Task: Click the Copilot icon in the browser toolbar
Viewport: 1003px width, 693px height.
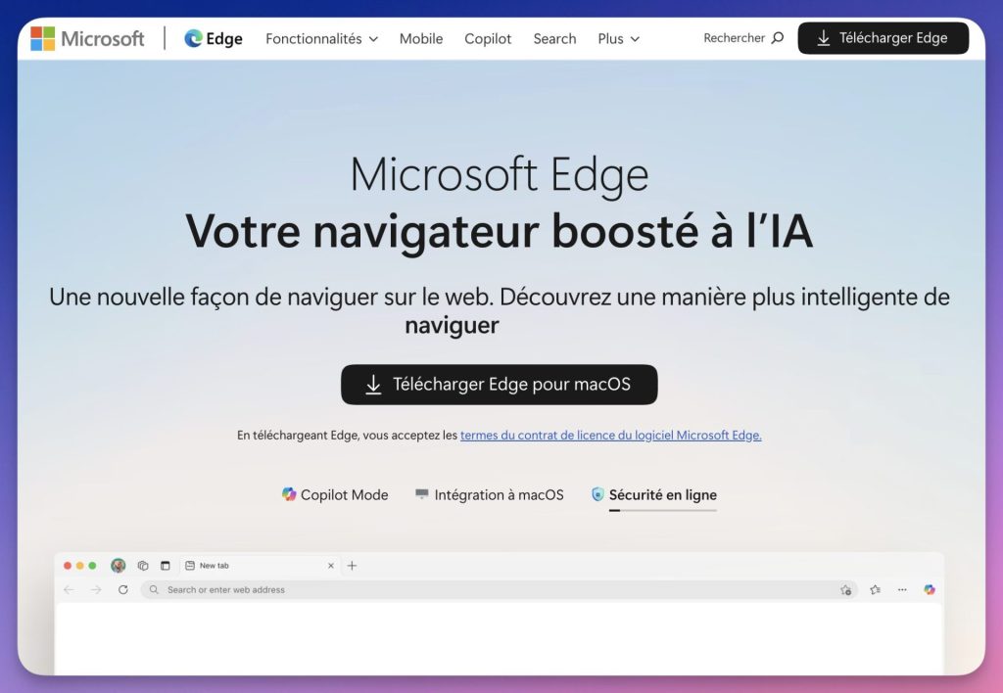Action: (930, 589)
